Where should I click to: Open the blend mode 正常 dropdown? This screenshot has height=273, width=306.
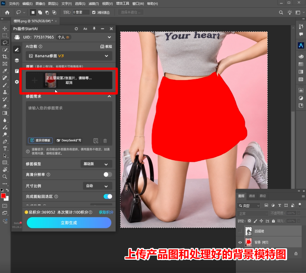click(x=253, y=213)
